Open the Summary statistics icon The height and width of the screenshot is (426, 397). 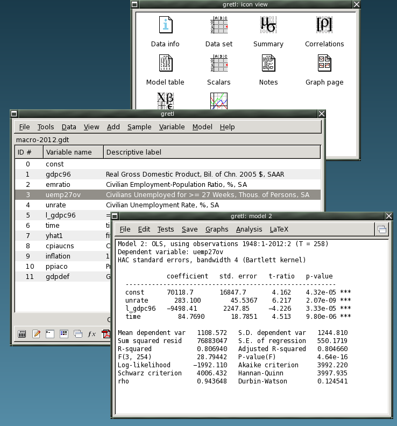(x=268, y=25)
